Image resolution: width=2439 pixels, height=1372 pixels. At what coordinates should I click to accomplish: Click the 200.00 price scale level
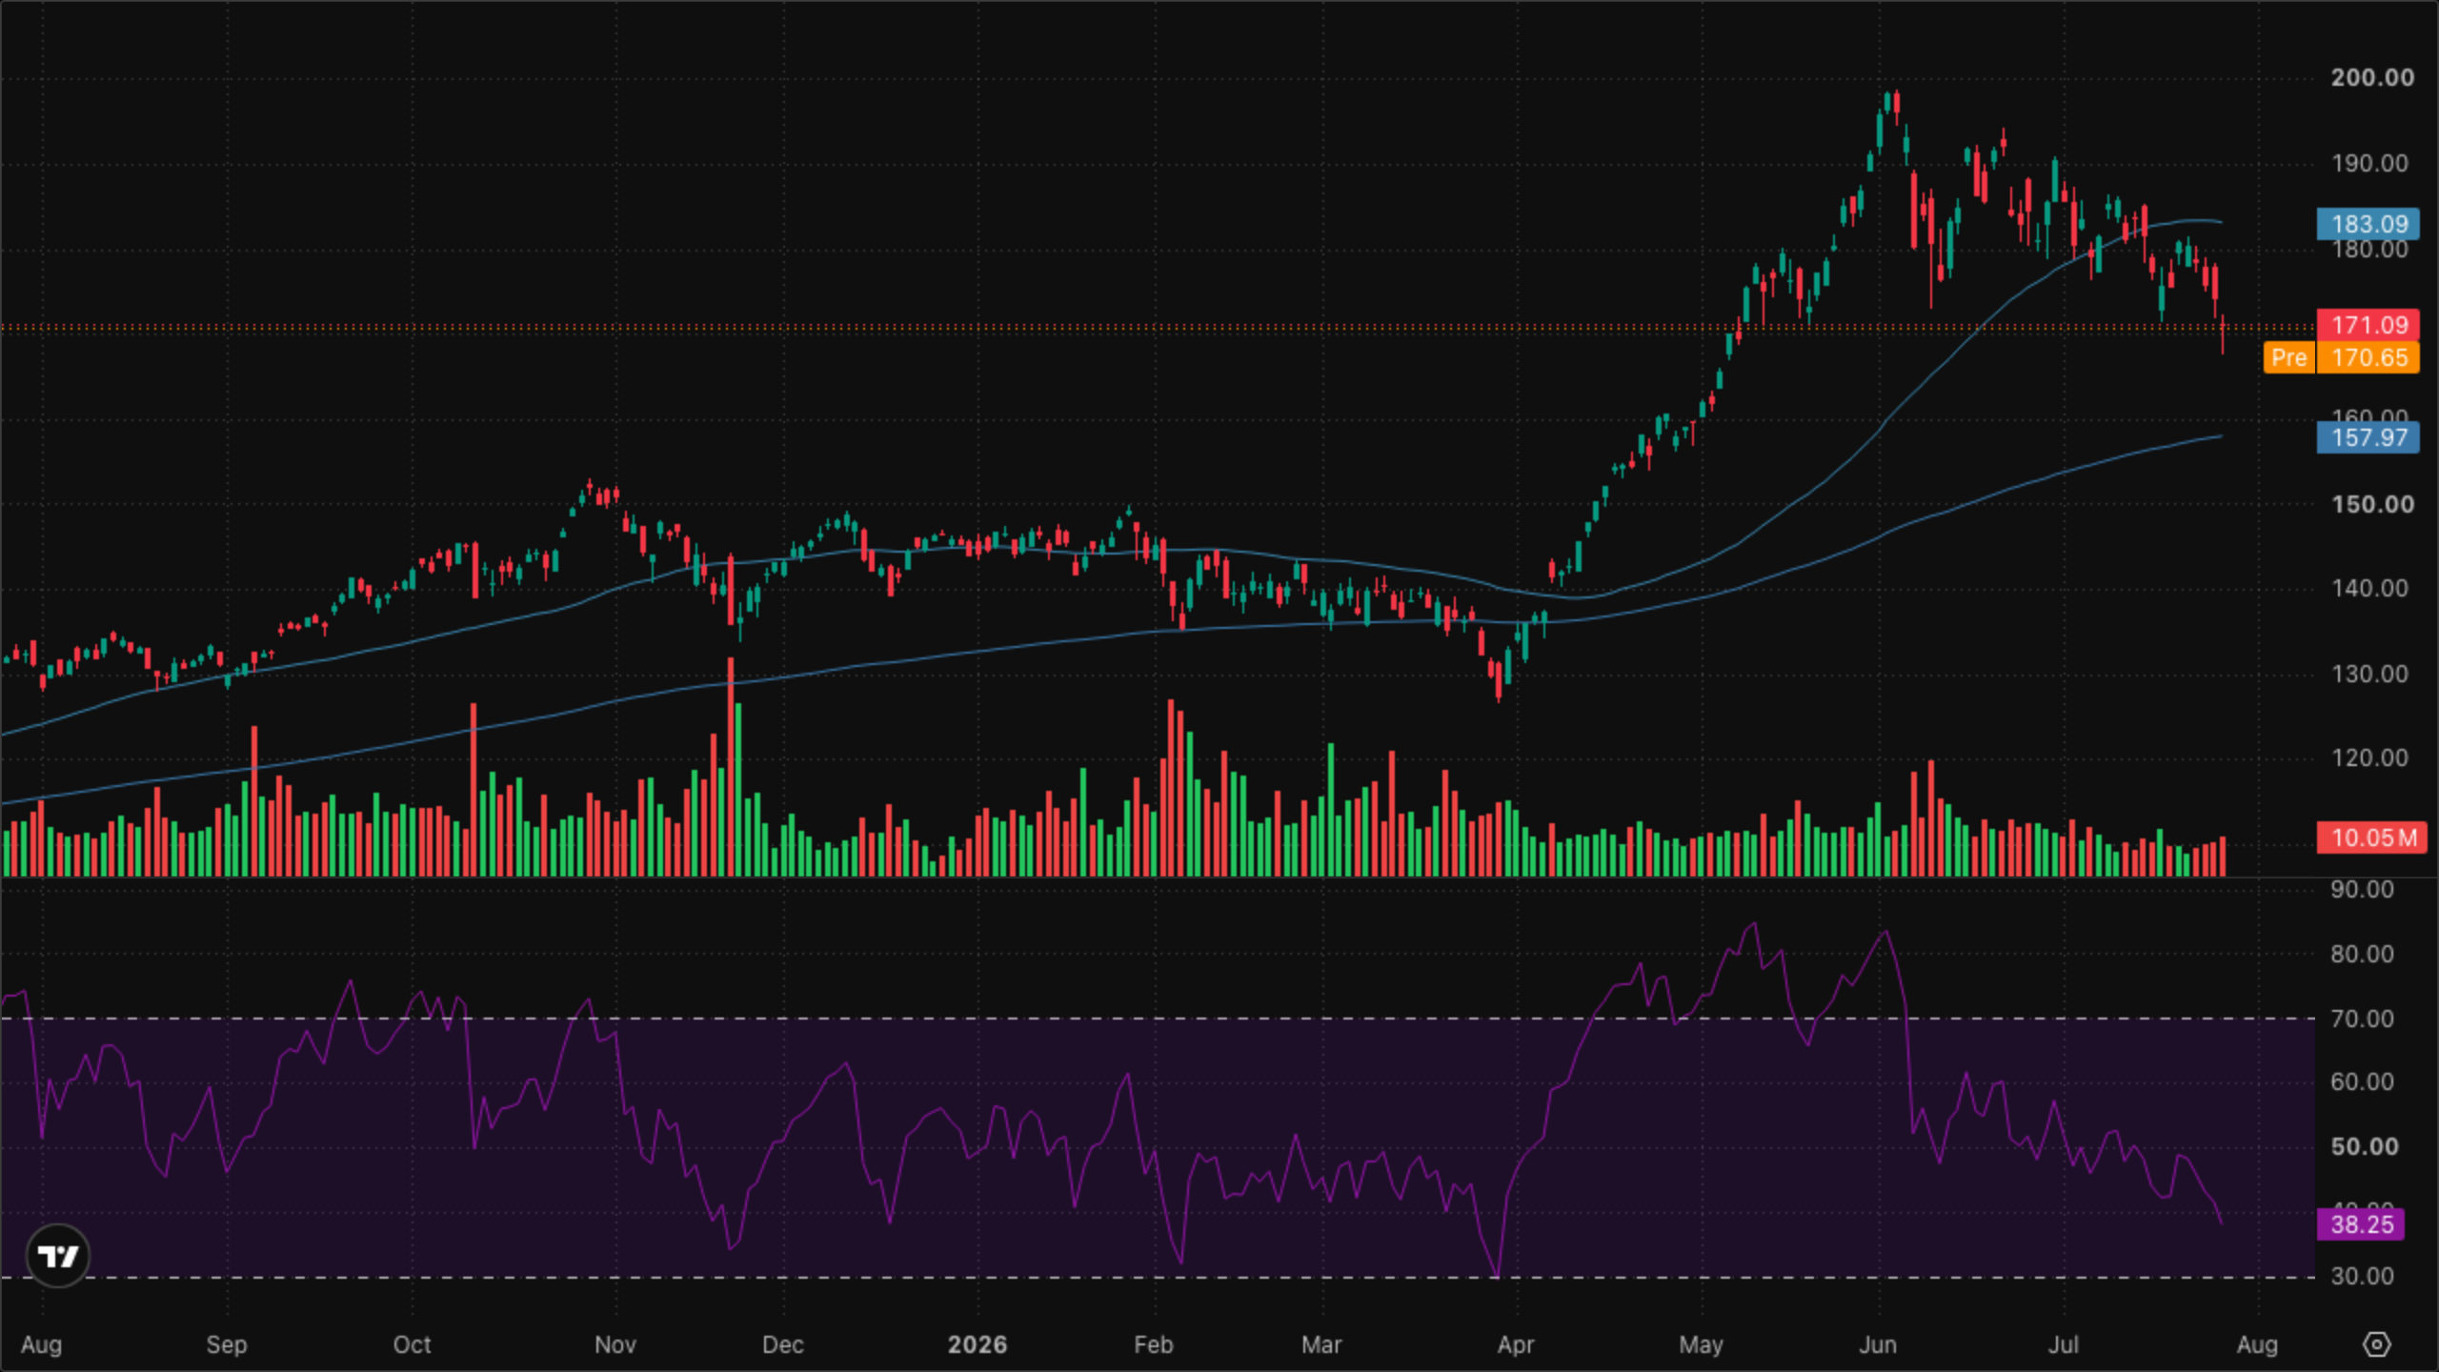pyautogui.click(x=2372, y=77)
